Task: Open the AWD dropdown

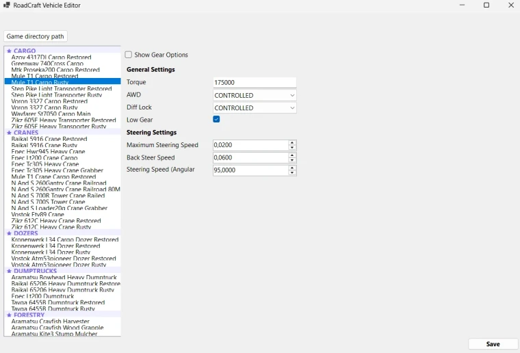Action: point(255,96)
